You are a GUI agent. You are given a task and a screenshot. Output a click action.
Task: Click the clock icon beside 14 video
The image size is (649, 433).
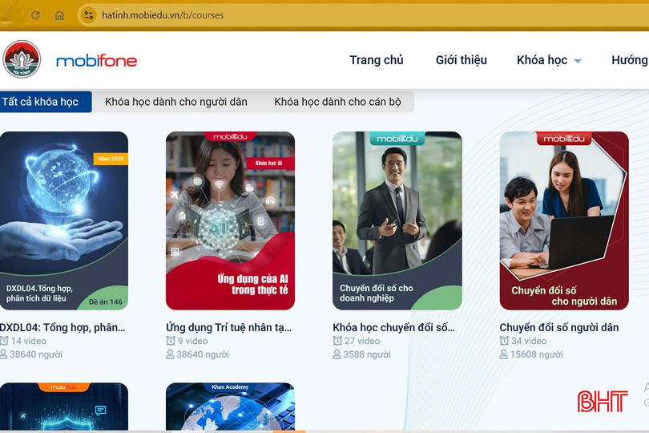point(4,341)
